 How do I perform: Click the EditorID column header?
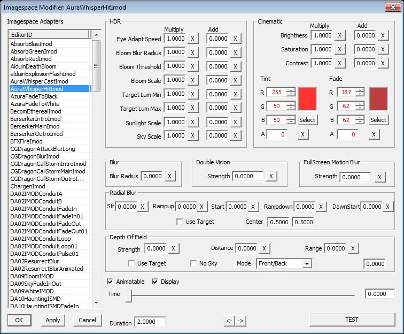click(49, 35)
